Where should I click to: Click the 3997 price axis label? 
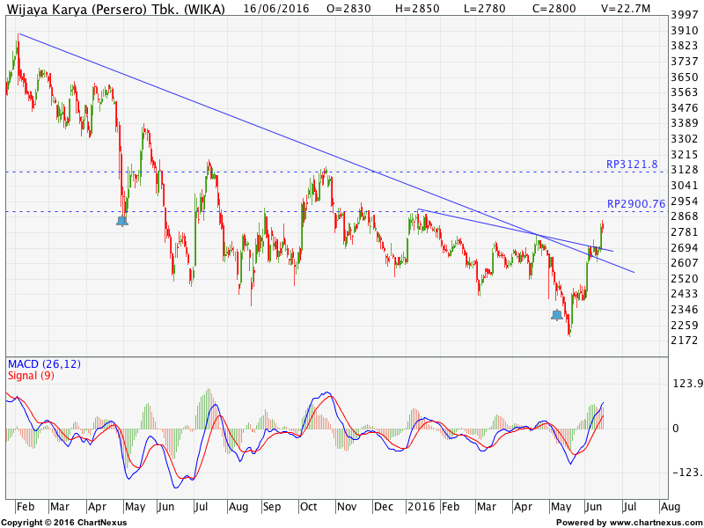[685, 15]
